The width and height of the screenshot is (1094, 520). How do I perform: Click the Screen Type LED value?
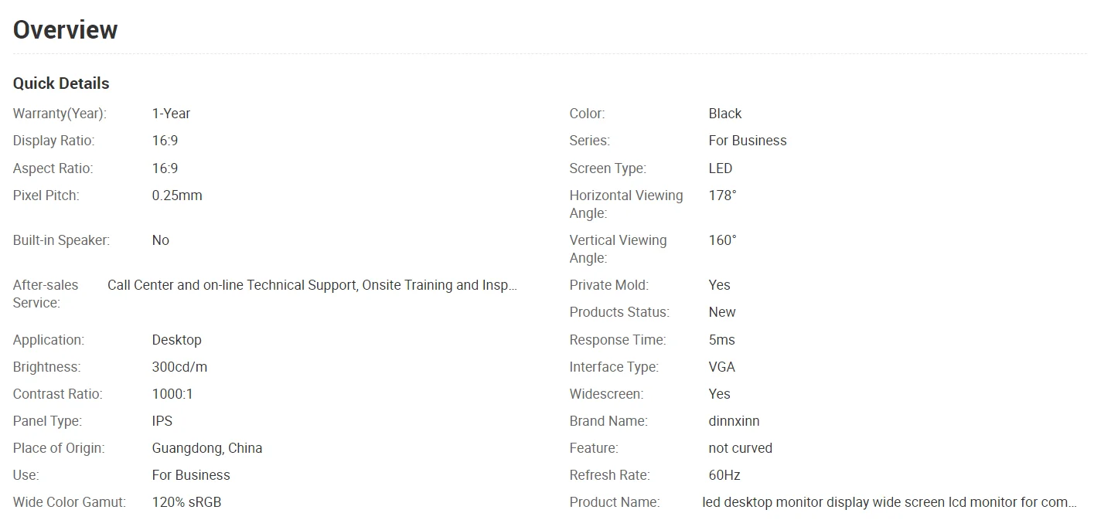pos(721,168)
